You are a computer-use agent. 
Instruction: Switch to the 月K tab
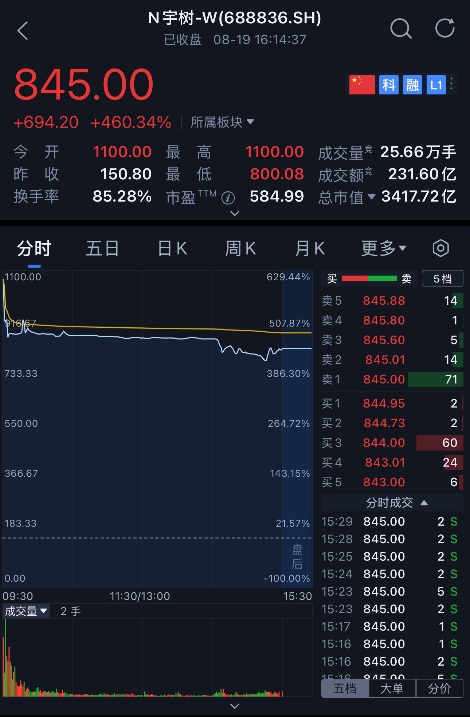click(x=310, y=249)
